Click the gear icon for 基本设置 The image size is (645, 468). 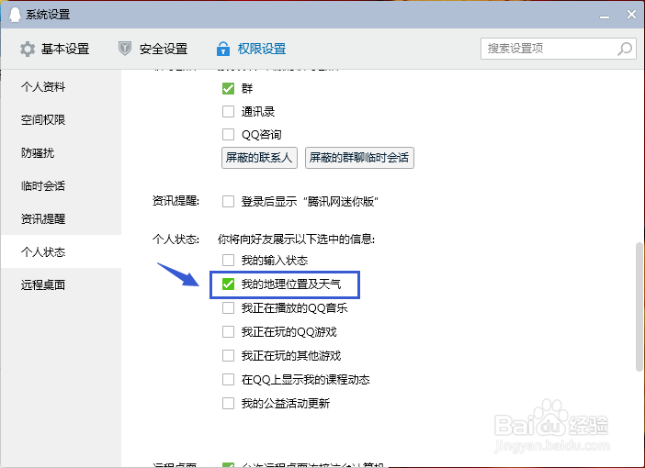tap(28, 49)
